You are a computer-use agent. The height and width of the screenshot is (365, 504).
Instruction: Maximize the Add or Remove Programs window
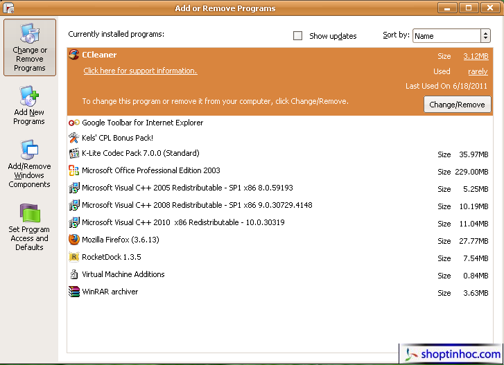469,8
